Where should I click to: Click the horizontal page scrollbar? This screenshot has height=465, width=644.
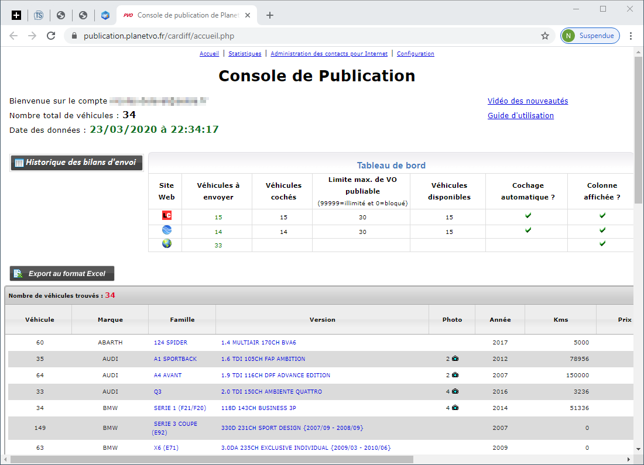(212, 459)
